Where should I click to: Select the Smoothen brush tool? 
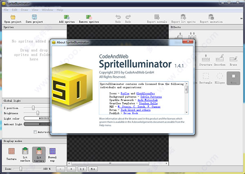220,60
